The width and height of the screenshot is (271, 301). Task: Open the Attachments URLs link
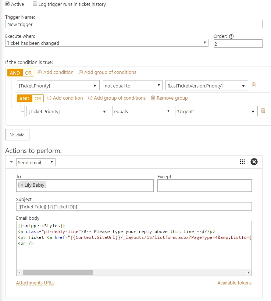tap(35, 283)
